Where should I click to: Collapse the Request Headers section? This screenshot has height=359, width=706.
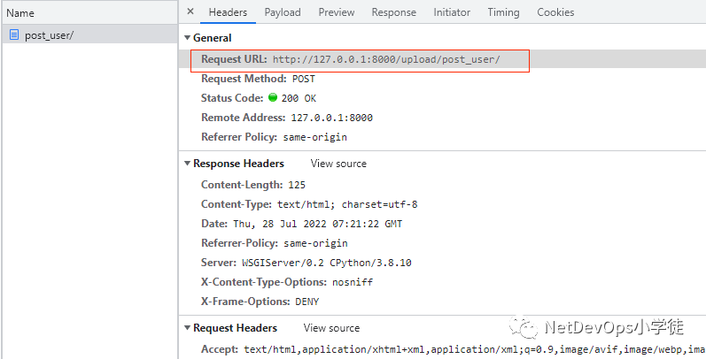[x=187, y=328]
